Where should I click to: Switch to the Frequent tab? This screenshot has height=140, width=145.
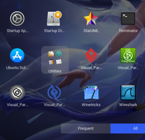[86, 128]
